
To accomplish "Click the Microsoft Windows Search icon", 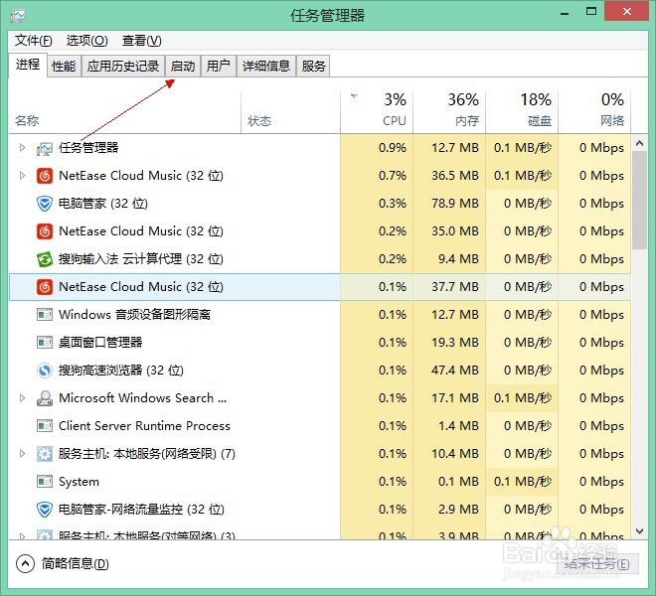I will (x=45, y=398).
